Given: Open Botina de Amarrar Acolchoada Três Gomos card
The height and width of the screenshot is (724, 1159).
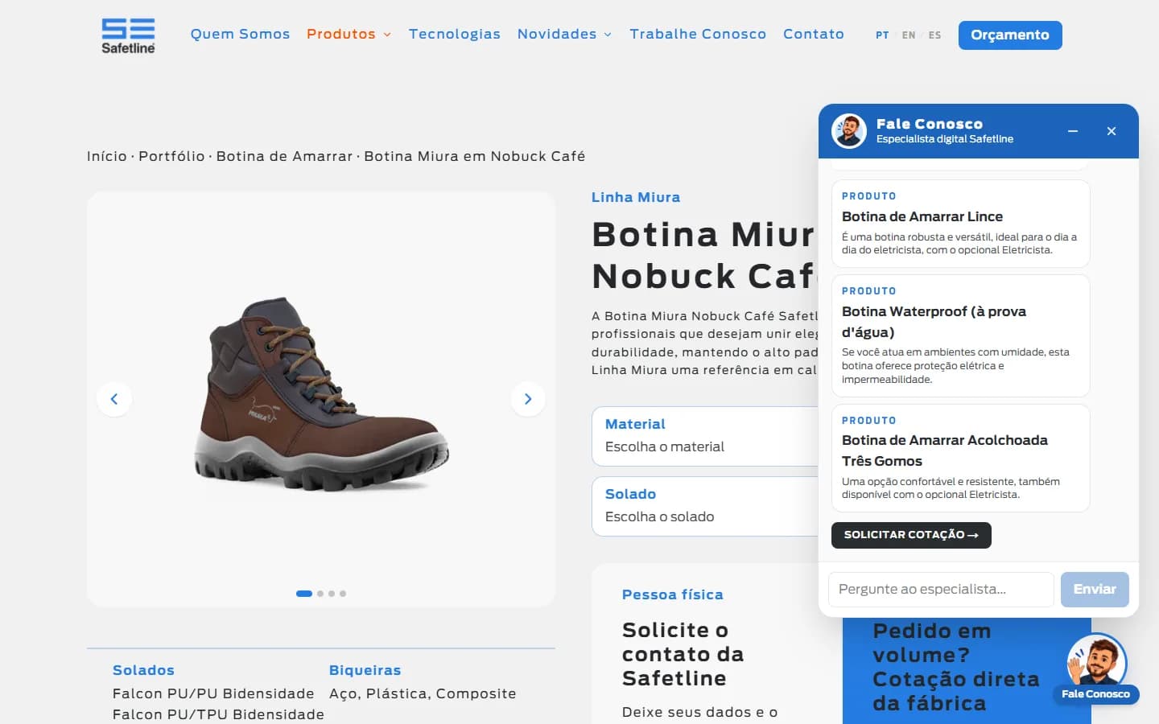Looking at the screenshot, I should [961, 458].
